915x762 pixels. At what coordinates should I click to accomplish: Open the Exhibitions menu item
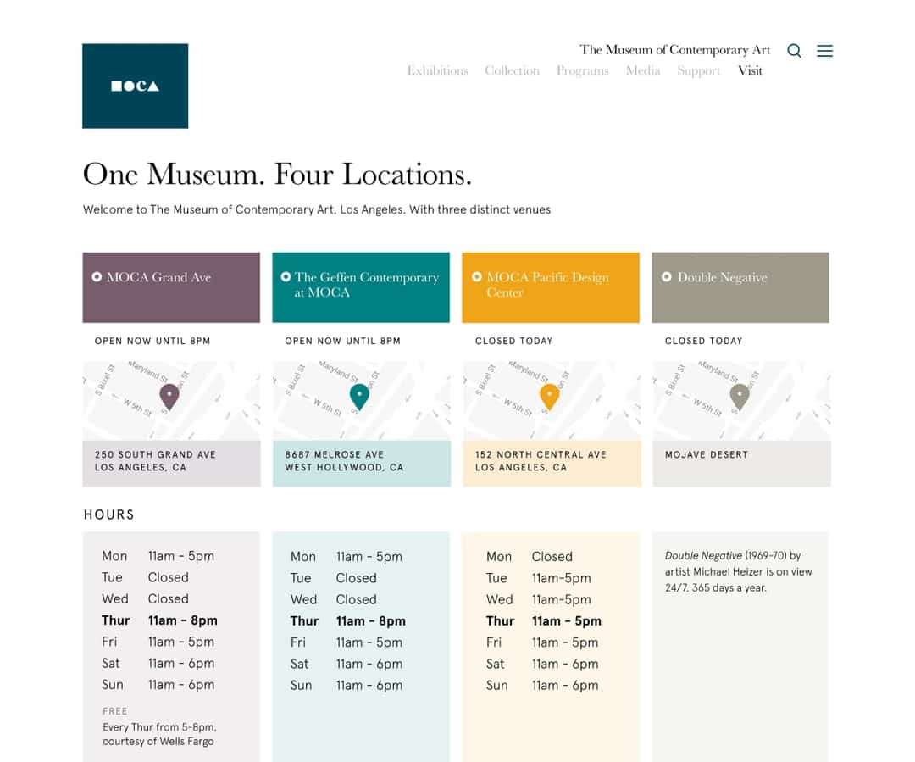[437, 70]
